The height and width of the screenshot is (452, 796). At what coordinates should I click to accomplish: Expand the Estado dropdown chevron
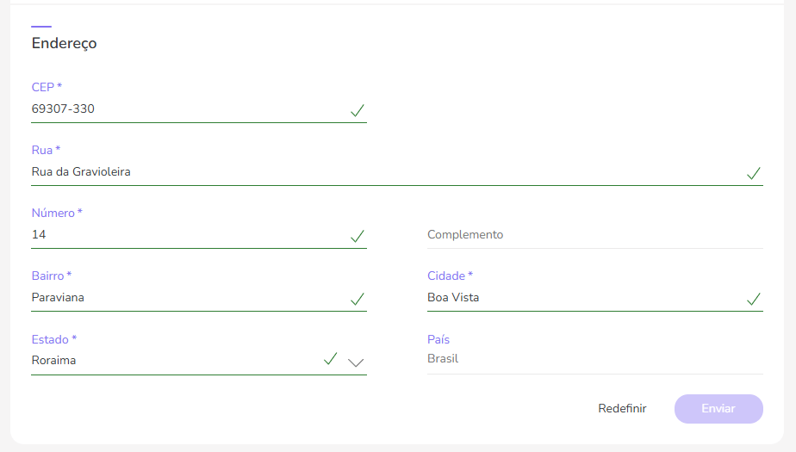tap(356, 362)
